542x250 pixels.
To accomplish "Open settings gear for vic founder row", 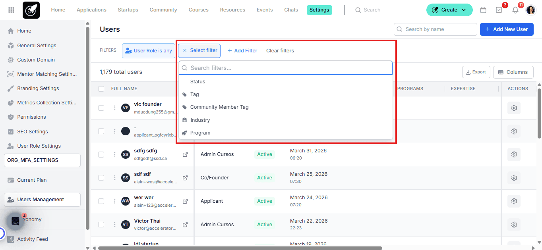I will point(514,108).
